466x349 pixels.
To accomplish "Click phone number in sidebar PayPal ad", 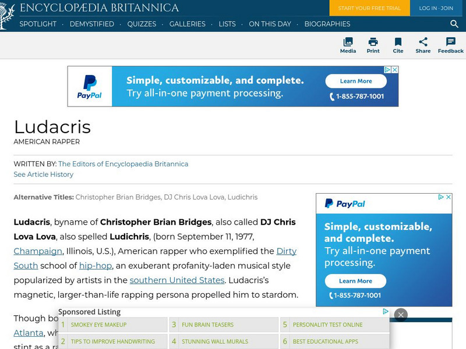I will pyautogui.click(x=355, y=295).
